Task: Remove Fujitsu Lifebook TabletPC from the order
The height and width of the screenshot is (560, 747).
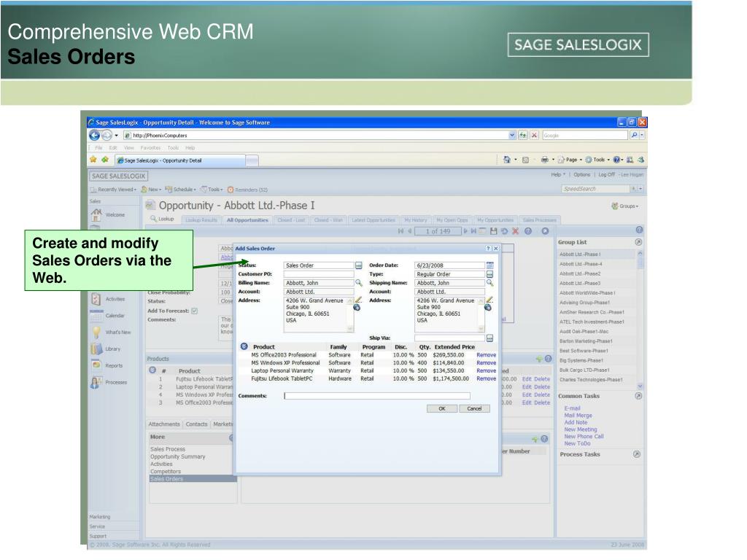Action: (x=486, y=378)
